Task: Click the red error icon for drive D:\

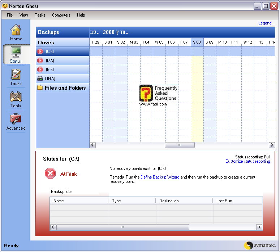Action: pos(40,60)
